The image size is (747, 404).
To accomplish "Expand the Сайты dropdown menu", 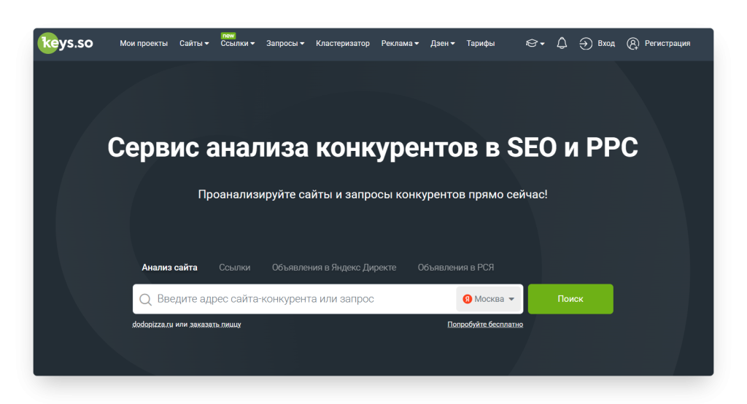I will (194, 44).
